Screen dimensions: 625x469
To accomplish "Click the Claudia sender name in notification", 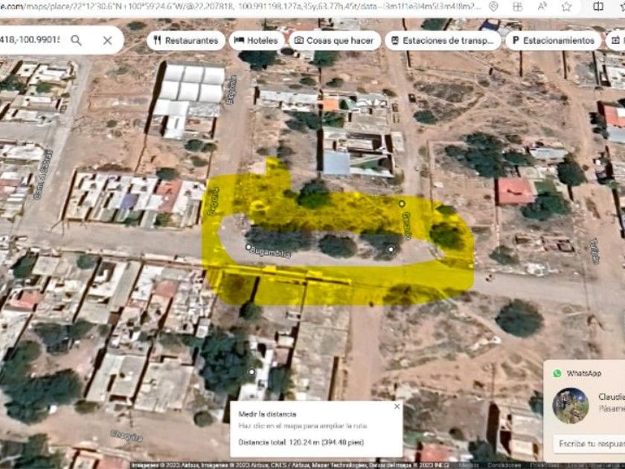I will coord(612,396).
